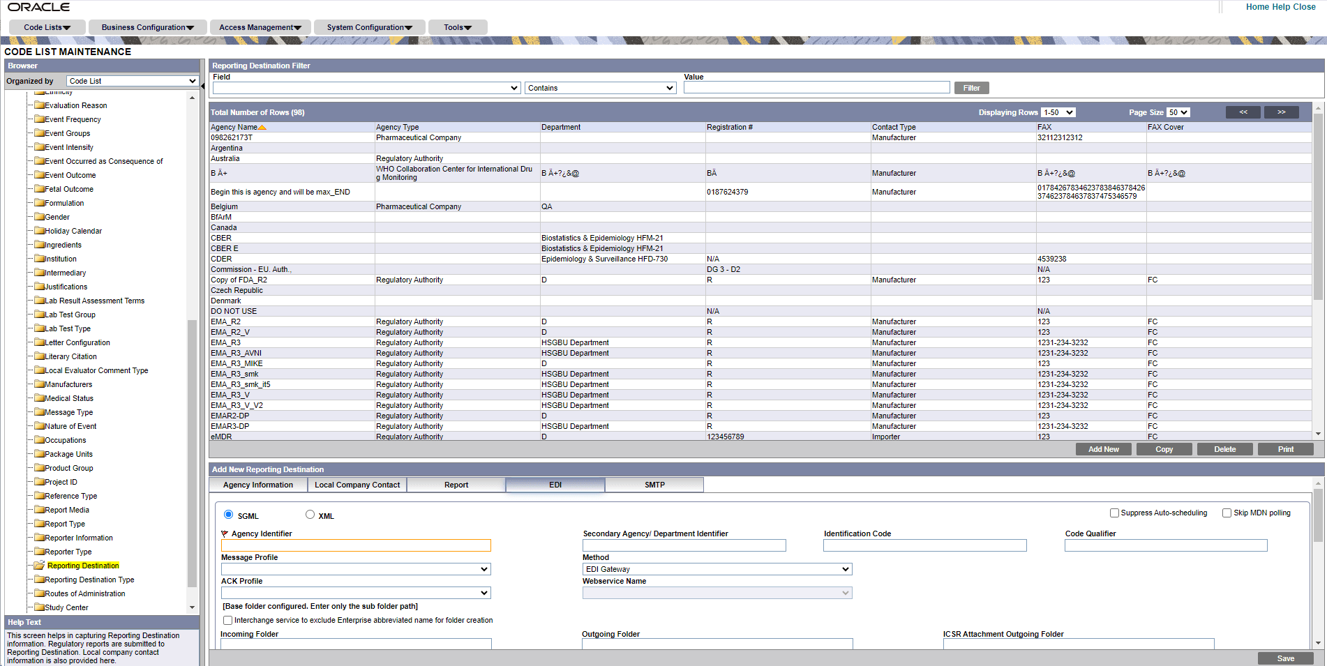The width and height of the screenshot is (1327, 666).
Task: Click the Print button
Action: click(x=1286, y=449)
